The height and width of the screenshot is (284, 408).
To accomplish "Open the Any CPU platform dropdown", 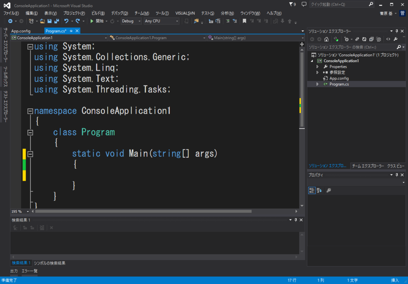I will click(x=161, y=21).
